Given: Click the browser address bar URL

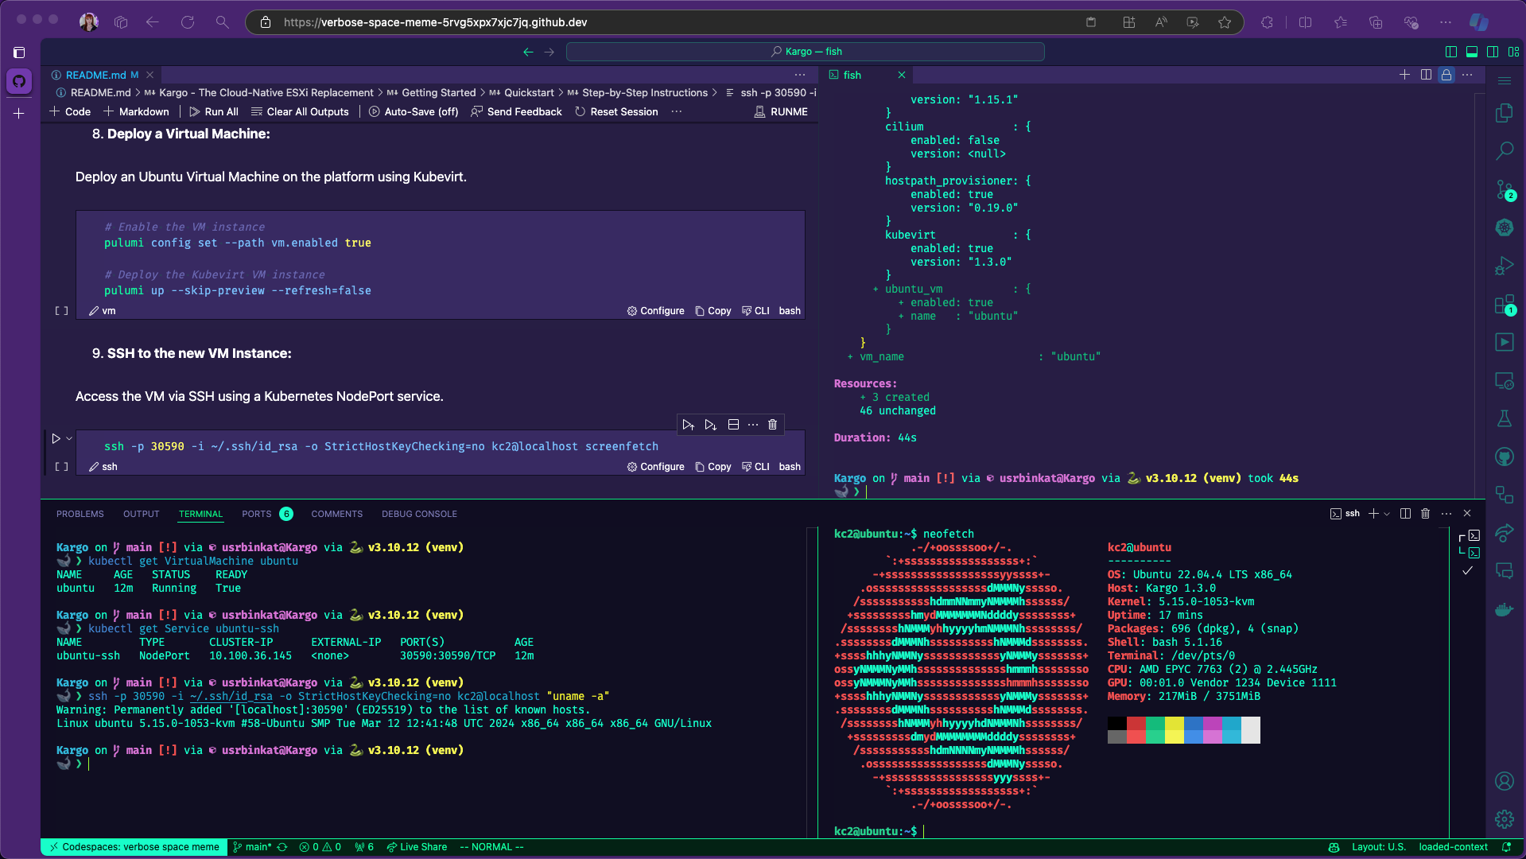Looking at the screenshot, I should point(435,22).
